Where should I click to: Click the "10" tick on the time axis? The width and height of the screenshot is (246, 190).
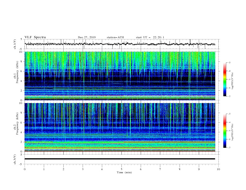click(x=218, y=169)
